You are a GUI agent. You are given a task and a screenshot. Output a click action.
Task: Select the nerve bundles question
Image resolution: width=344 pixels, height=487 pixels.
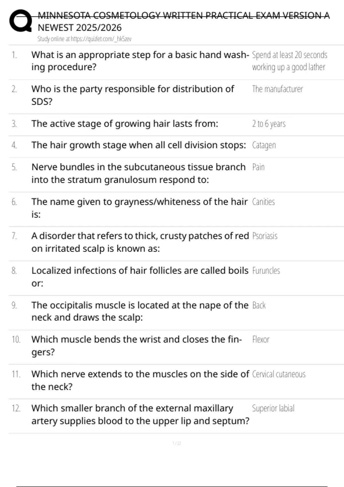tap(138, 173)
